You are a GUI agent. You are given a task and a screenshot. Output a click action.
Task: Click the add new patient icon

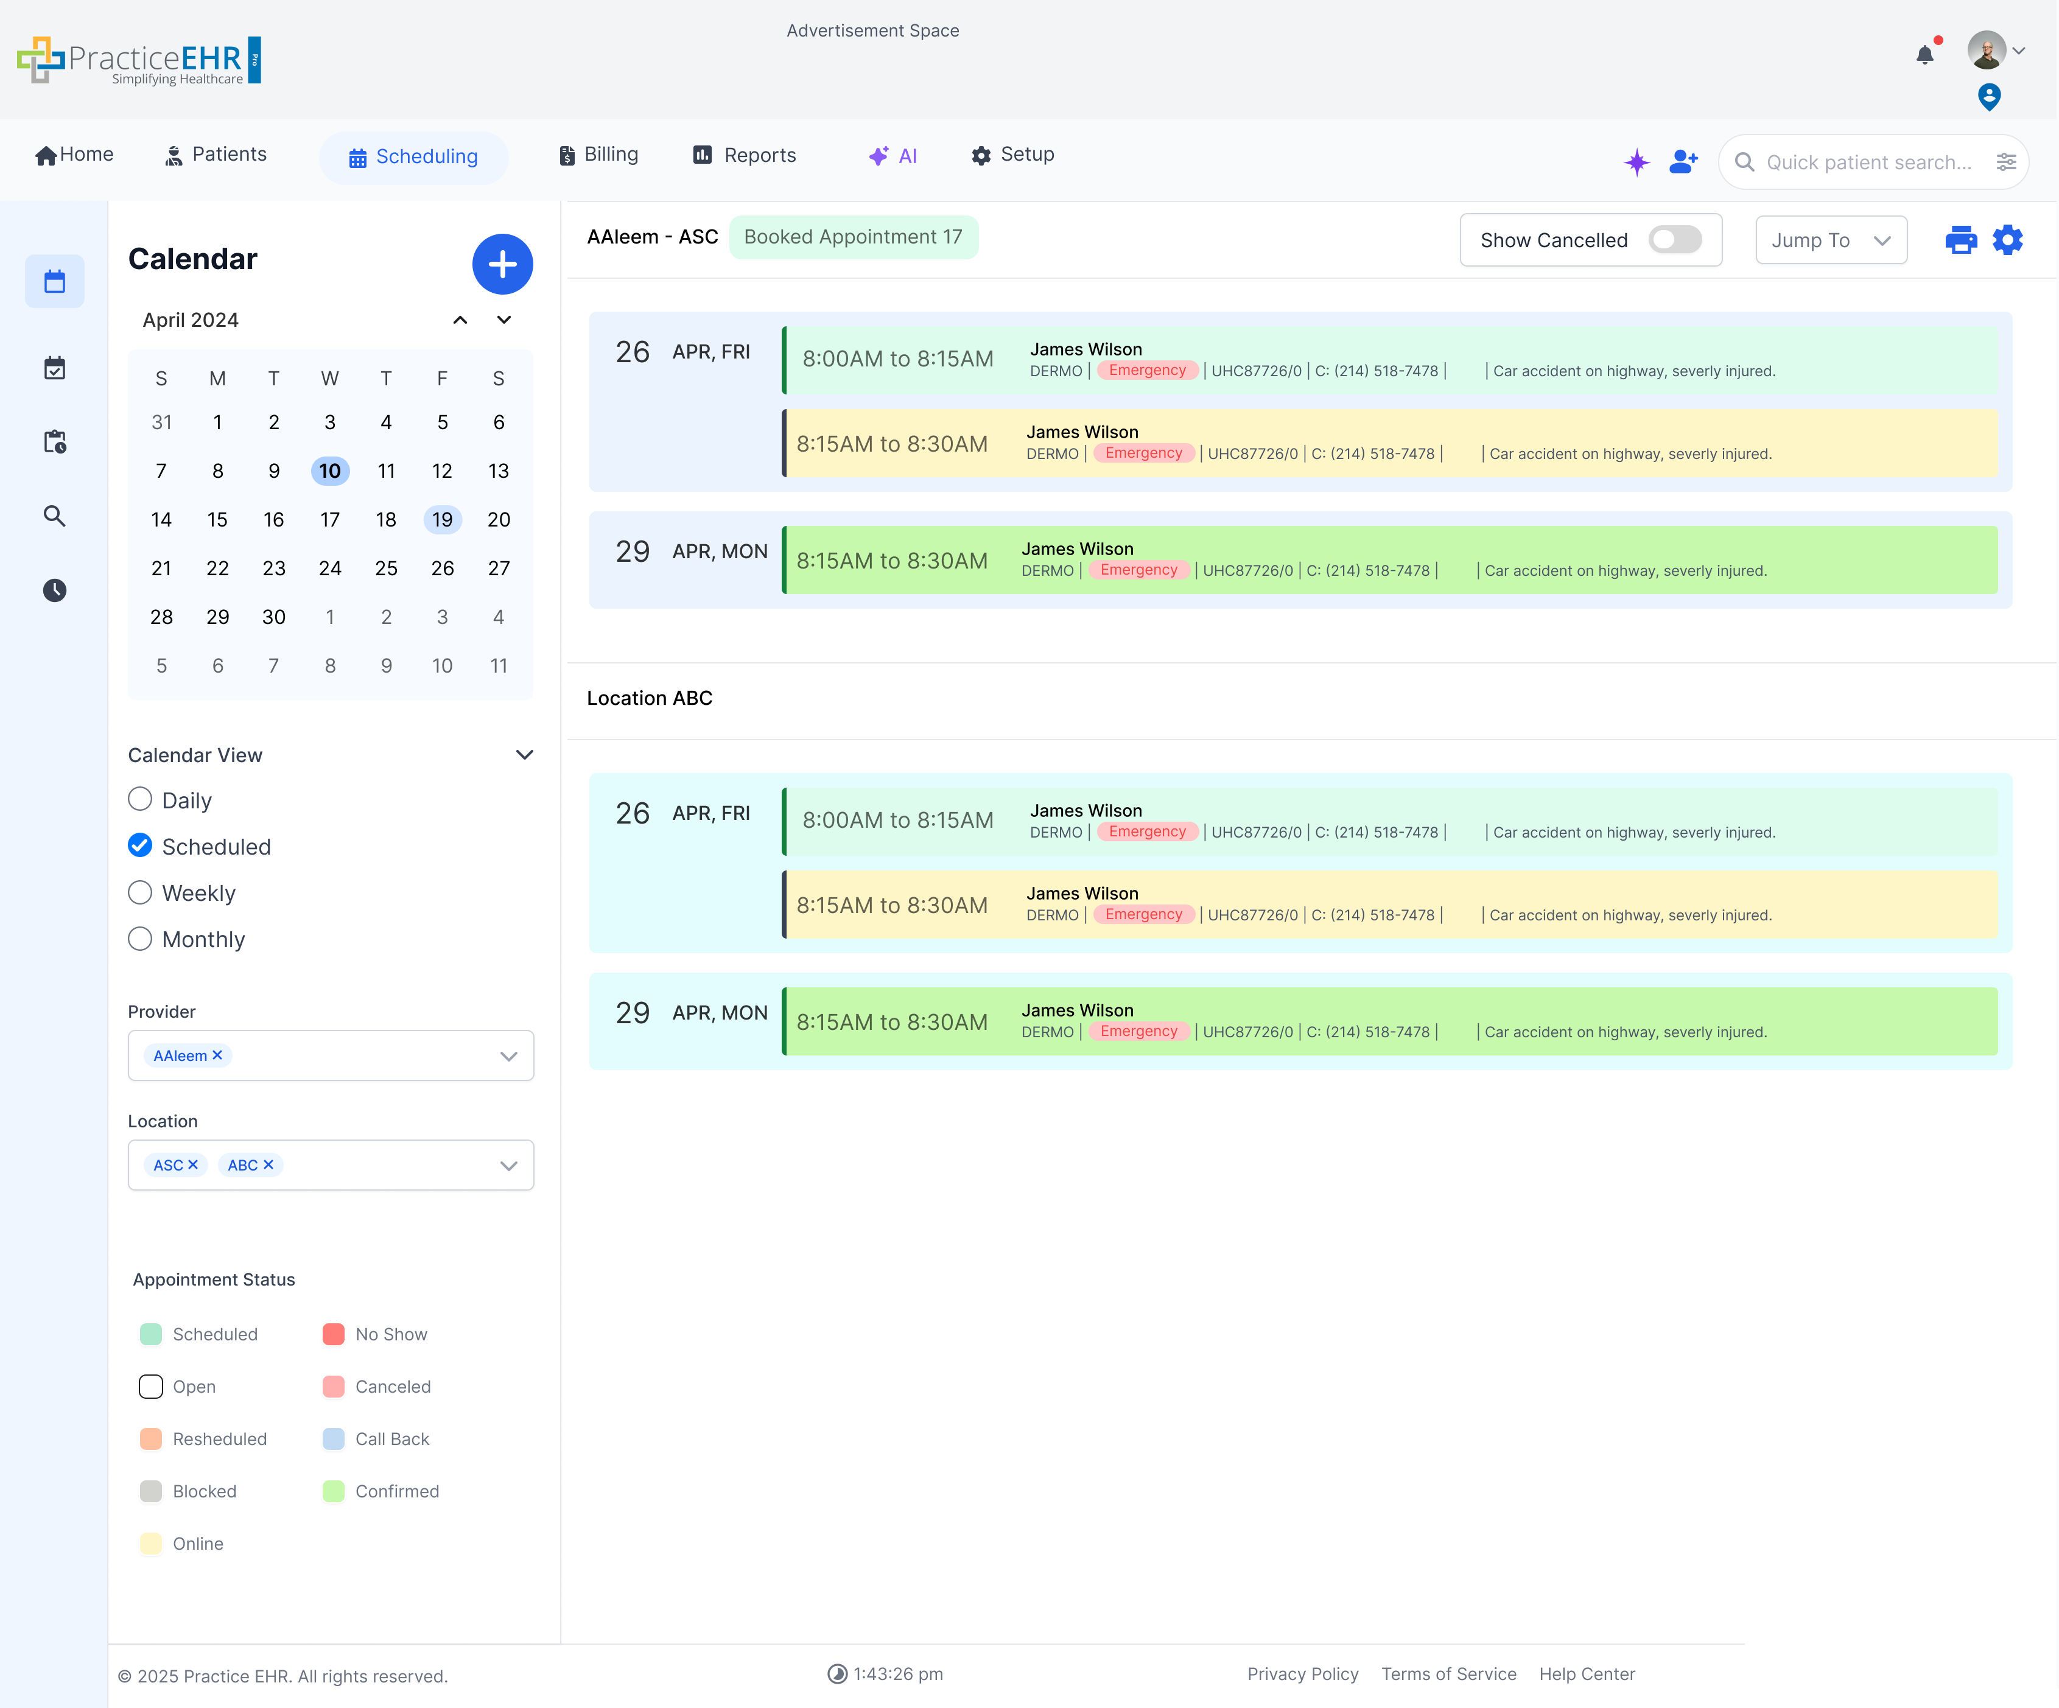click(x=1683, y=161)
